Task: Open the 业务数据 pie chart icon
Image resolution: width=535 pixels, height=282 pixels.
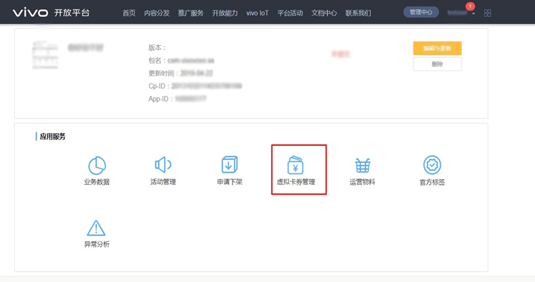Action: [97, 165]
